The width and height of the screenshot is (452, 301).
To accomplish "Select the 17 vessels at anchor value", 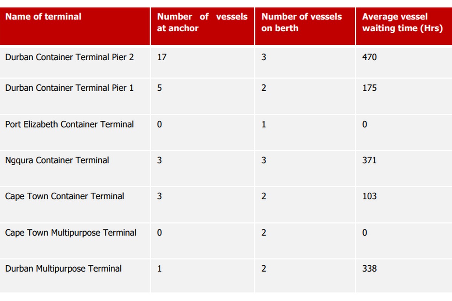I will coord(162,57).
